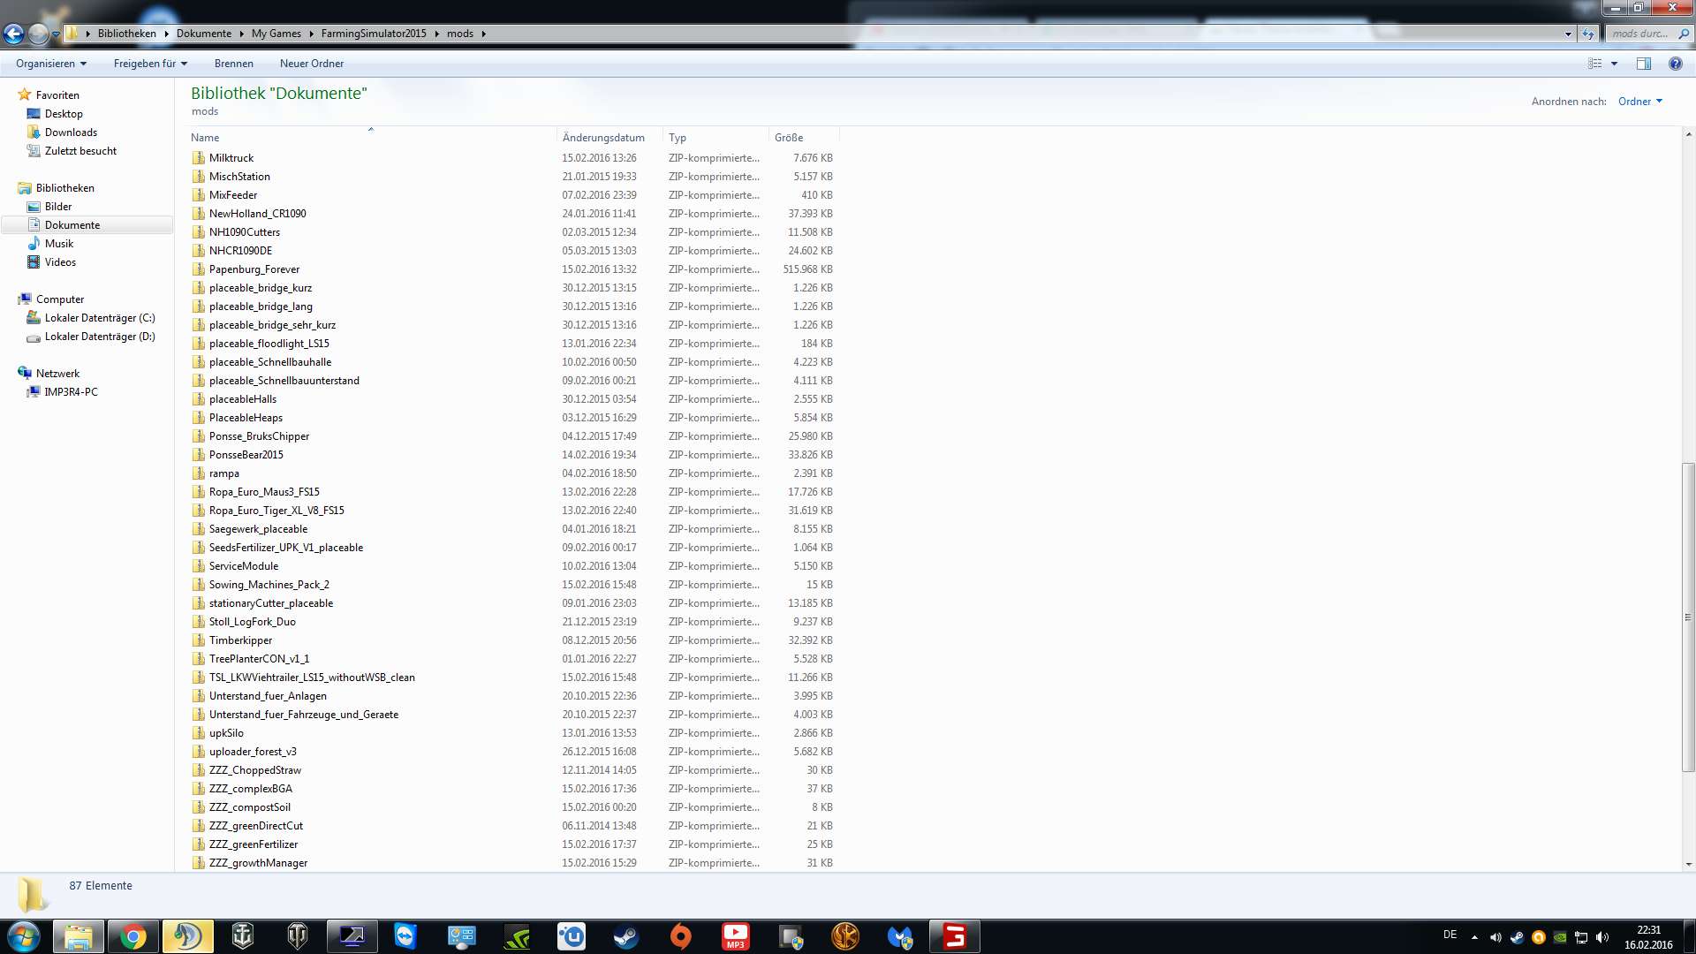Sort by the Änderungsdatum column header
The width and height of the screenshot is (1696, 954).
click(x=609, y=138)
